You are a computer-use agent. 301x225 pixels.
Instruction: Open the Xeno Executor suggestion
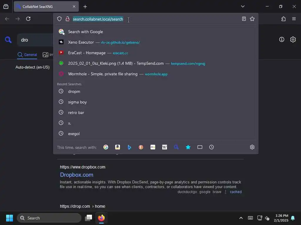tap(156, 42)
